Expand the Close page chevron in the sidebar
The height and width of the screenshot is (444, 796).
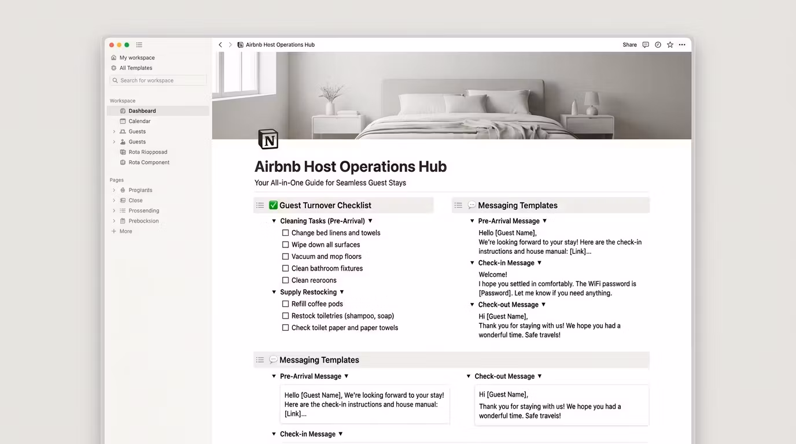114,201
